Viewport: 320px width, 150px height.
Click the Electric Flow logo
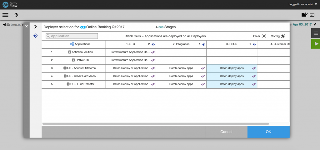[10, 5]
